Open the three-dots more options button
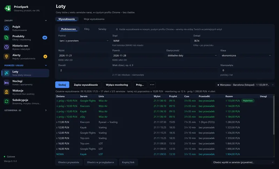The width and height of the screenshot is (279, 169). (152, 85)
